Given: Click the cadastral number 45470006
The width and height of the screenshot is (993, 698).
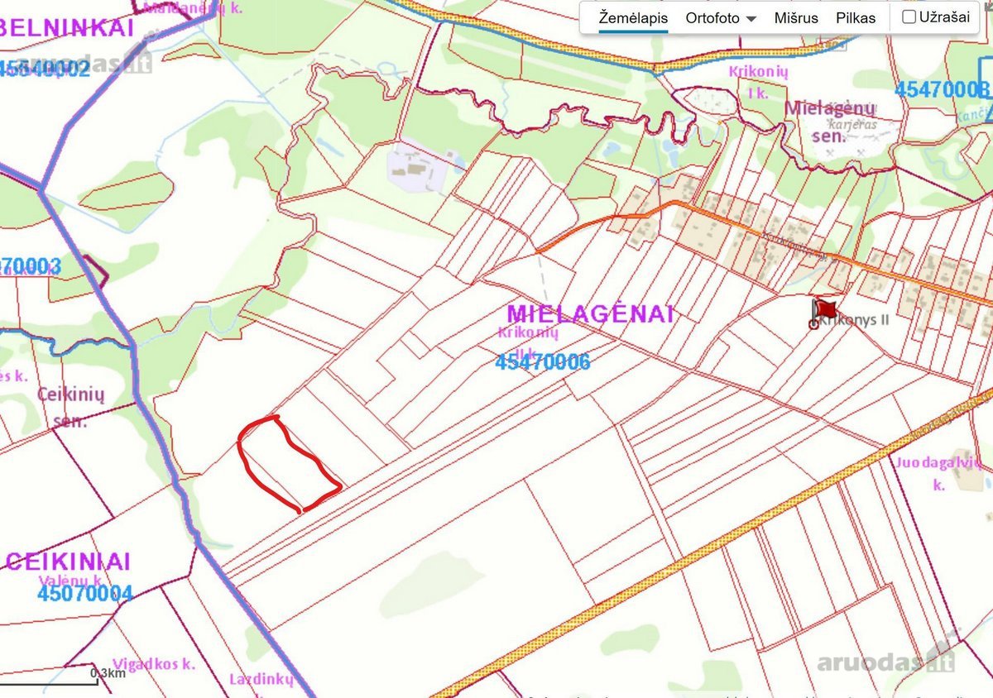Looking at the screenshot, I should 542,362.
